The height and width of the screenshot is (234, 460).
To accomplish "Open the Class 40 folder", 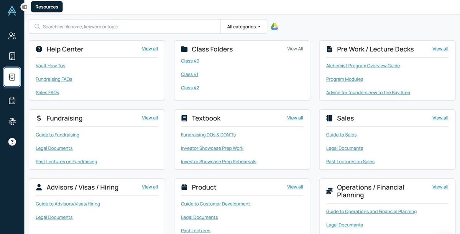I will click(190, 61).
